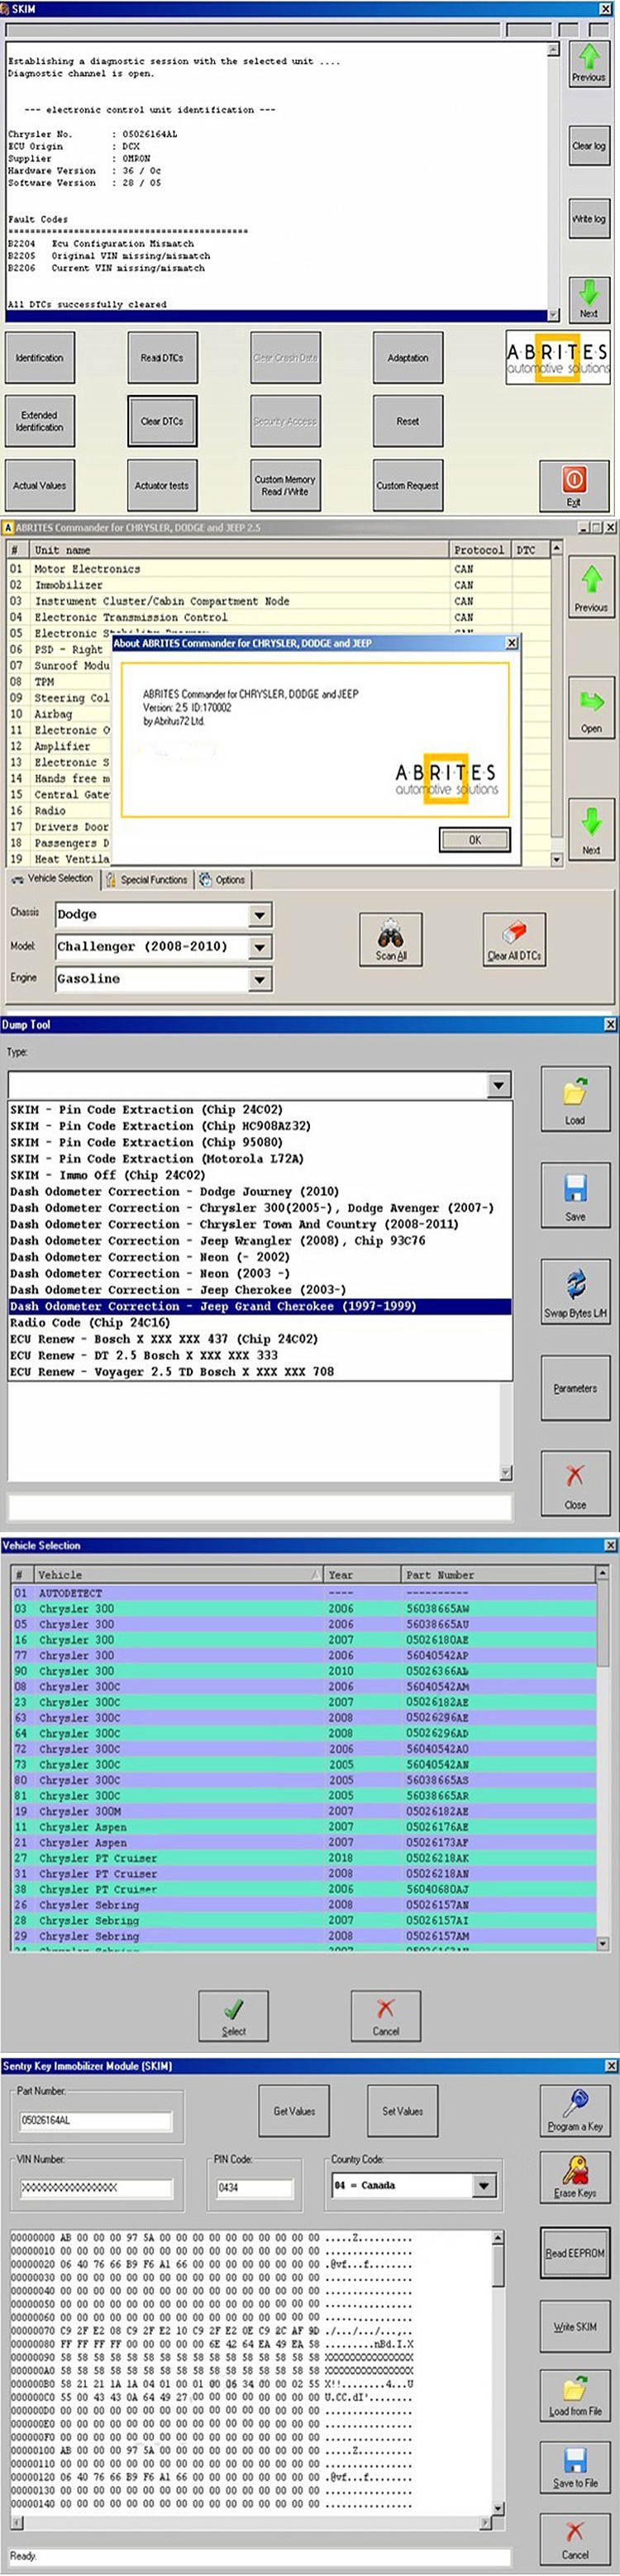Select the Radio Code (Chip 24C16) entry
Viewport: 620px width, 2576px height.
point(260,1323)
